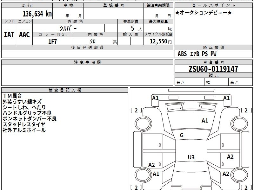Click the AAC air conditioner value
Image resolution: width=254 pixels, height=190 pixels.
point(24,35)
